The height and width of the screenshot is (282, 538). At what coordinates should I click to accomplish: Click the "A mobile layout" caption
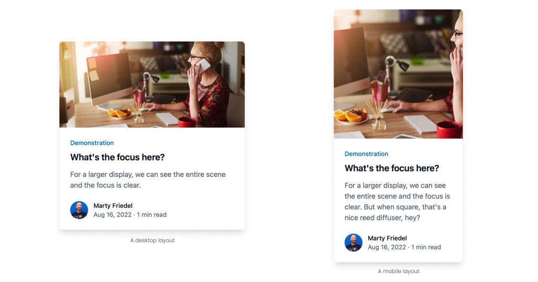pos(398,271)
